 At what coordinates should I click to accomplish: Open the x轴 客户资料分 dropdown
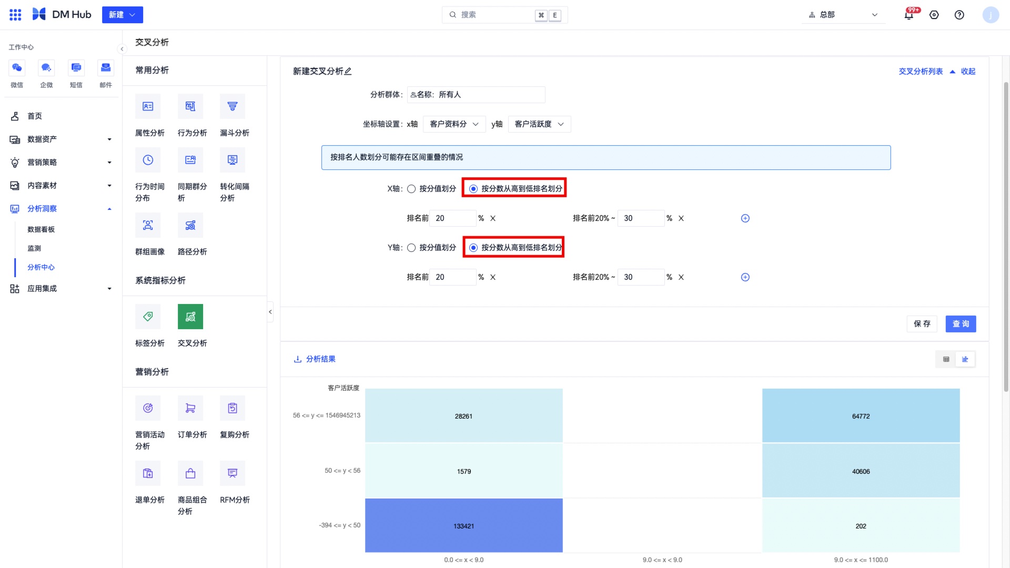pos(454,124)
